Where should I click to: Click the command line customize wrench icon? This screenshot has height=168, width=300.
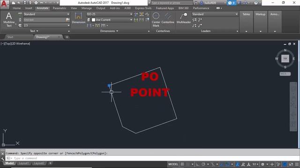click(2, 159)
